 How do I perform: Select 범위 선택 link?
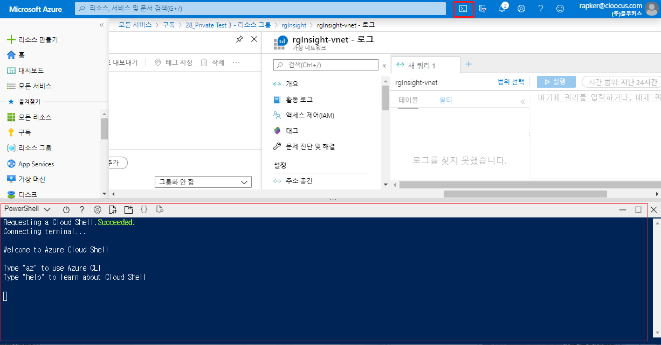(x=511, y=82)
